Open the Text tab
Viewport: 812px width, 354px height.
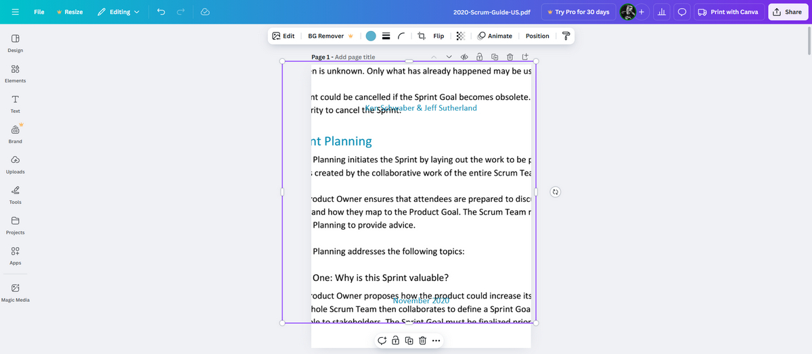15,104
